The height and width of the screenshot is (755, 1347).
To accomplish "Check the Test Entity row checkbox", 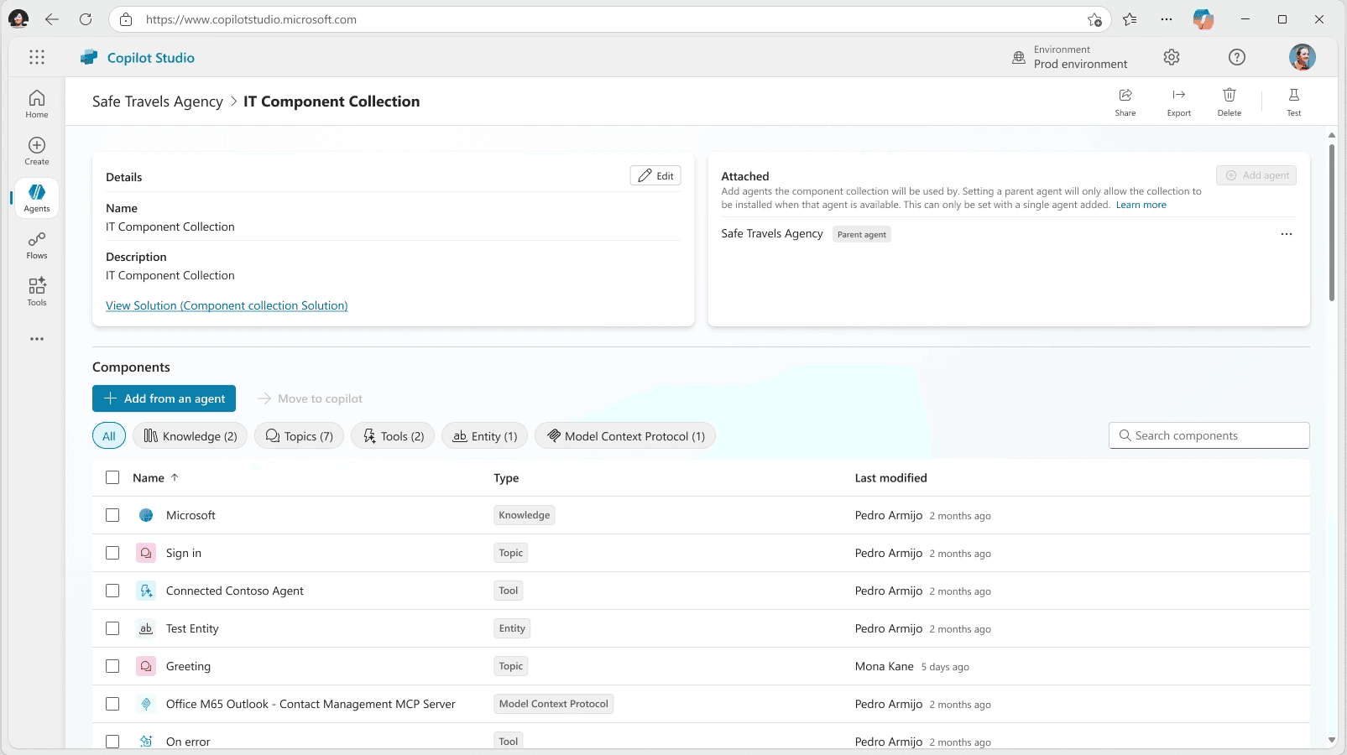I will 112,628.
